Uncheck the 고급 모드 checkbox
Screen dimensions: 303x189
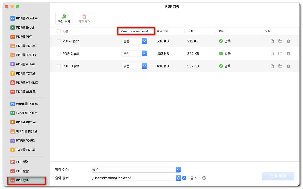point(184,178)
